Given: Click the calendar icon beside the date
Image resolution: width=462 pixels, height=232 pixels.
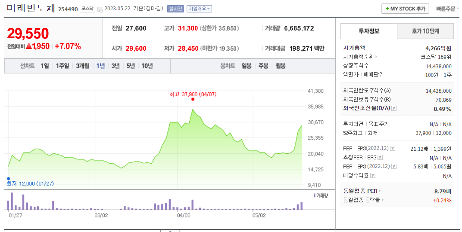Looking at the screenshot, I should [100, 9].
